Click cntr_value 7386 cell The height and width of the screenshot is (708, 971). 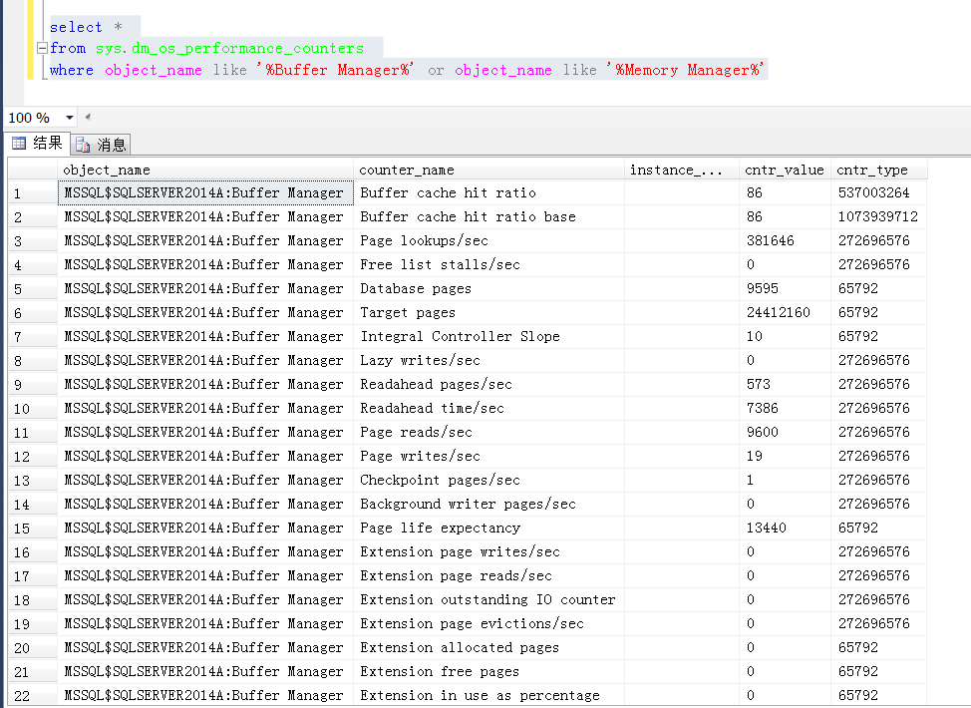[x=786, y=409]
